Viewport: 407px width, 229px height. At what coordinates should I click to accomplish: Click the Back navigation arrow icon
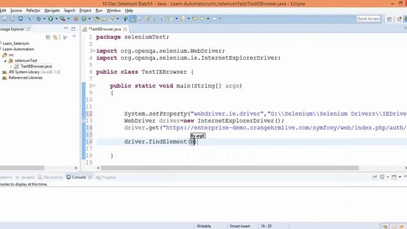[x=202, y=18]
